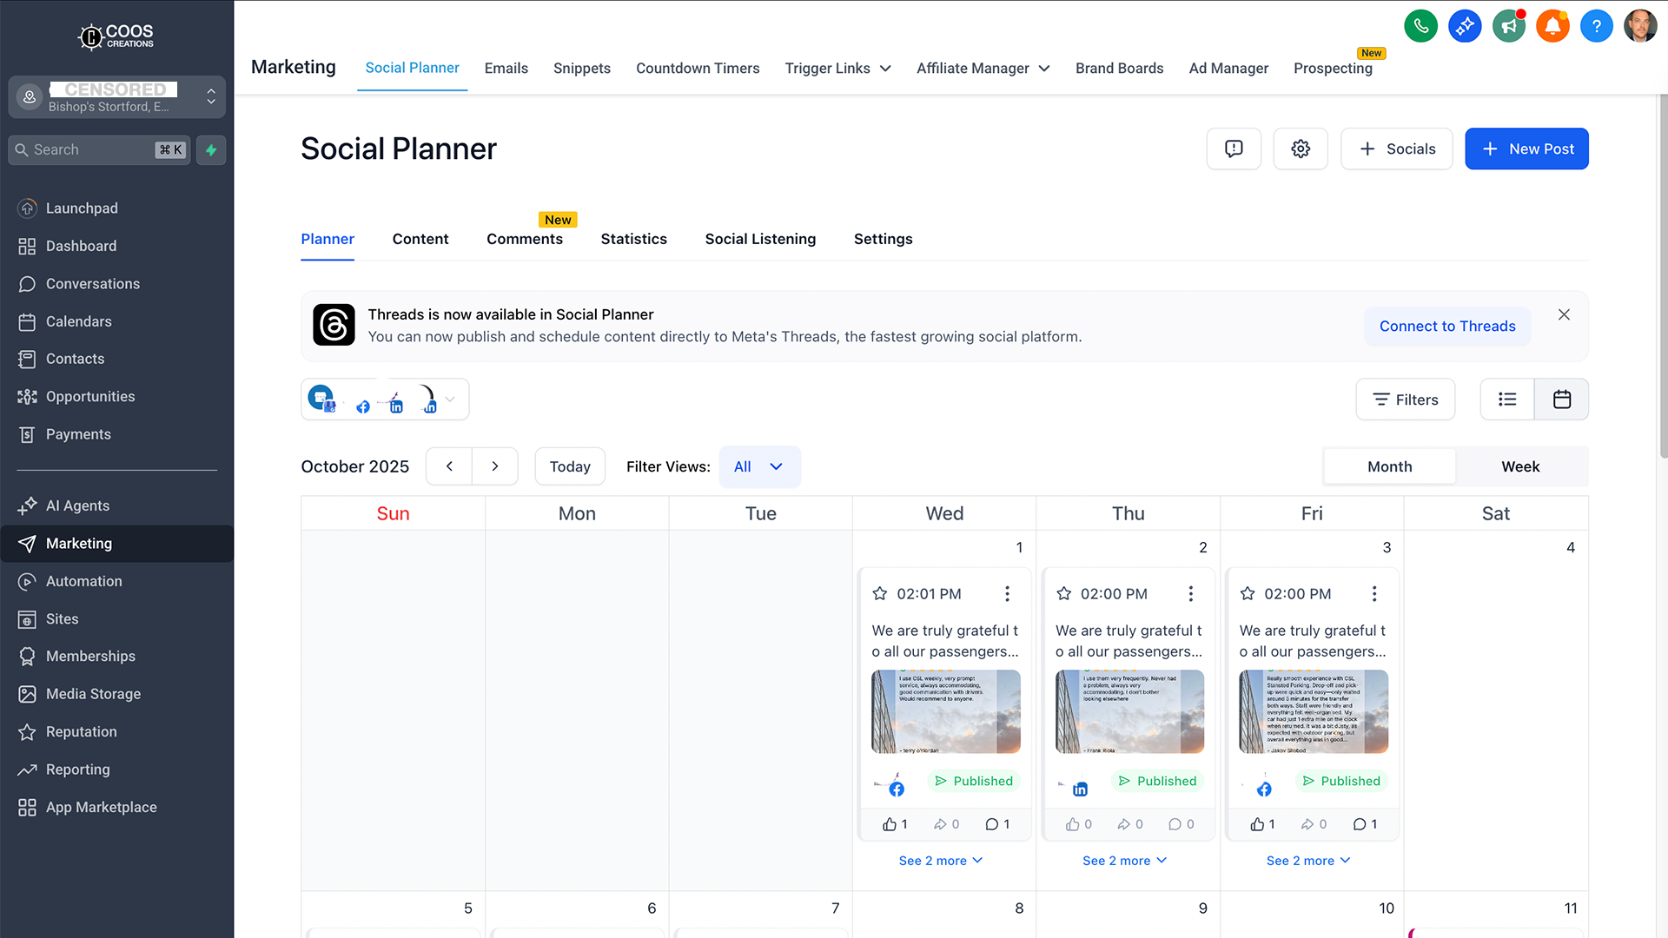Switch to the Statistics tab
The height and width of the screenshot is (938, 1668).
coord(633,239)
